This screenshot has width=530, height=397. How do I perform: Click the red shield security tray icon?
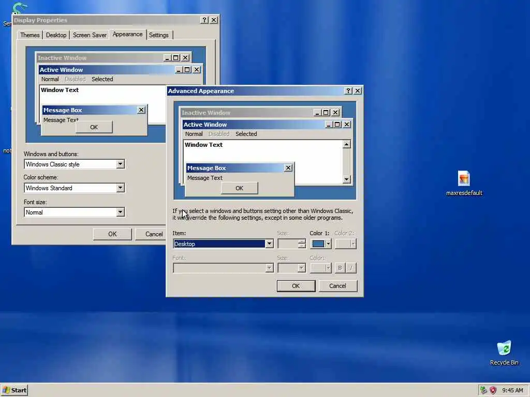tap(493, 390)
